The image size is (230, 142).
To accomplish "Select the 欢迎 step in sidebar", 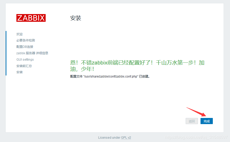I will coord(19,34).
